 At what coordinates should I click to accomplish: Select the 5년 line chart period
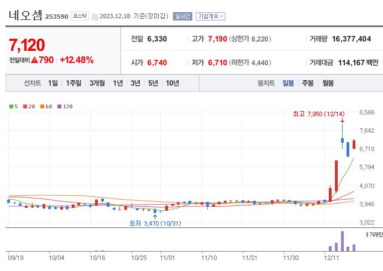pos(153,84)
